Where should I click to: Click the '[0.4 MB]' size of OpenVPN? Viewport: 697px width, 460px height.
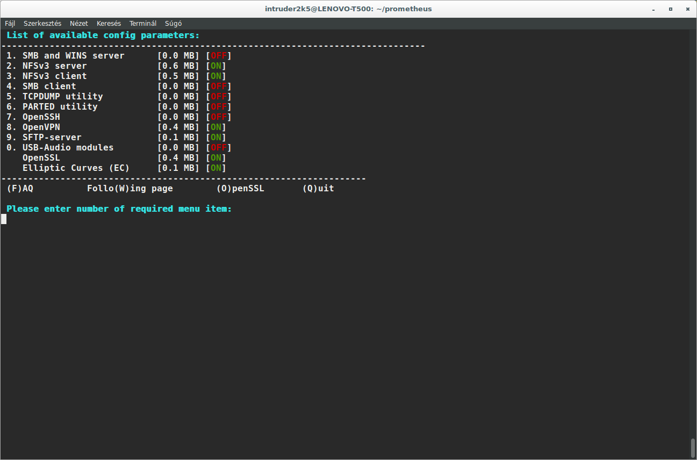click(x=178, y=127)
